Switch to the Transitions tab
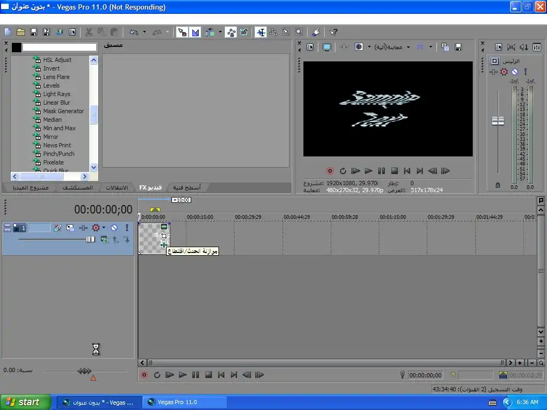This screenshot has width=547, height=410. pyautogui.click(x=117, y=187)
